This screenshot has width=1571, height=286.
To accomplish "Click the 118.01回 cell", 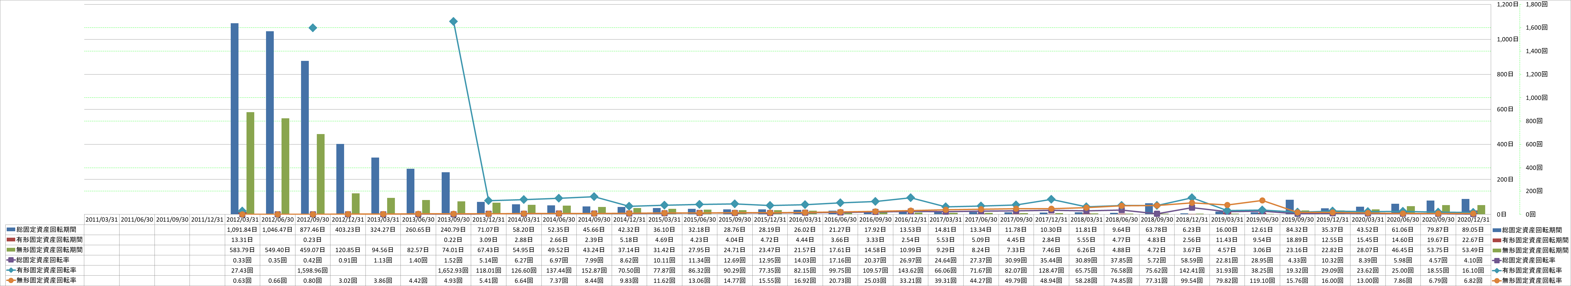I will coord(489,270).
